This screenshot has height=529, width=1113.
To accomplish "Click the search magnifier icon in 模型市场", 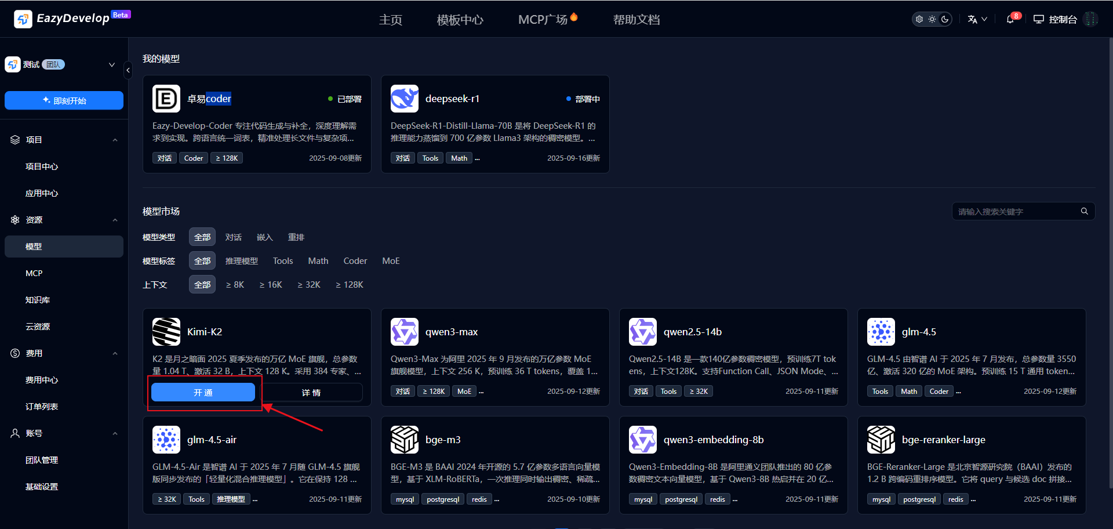I will pos(1084,211).
